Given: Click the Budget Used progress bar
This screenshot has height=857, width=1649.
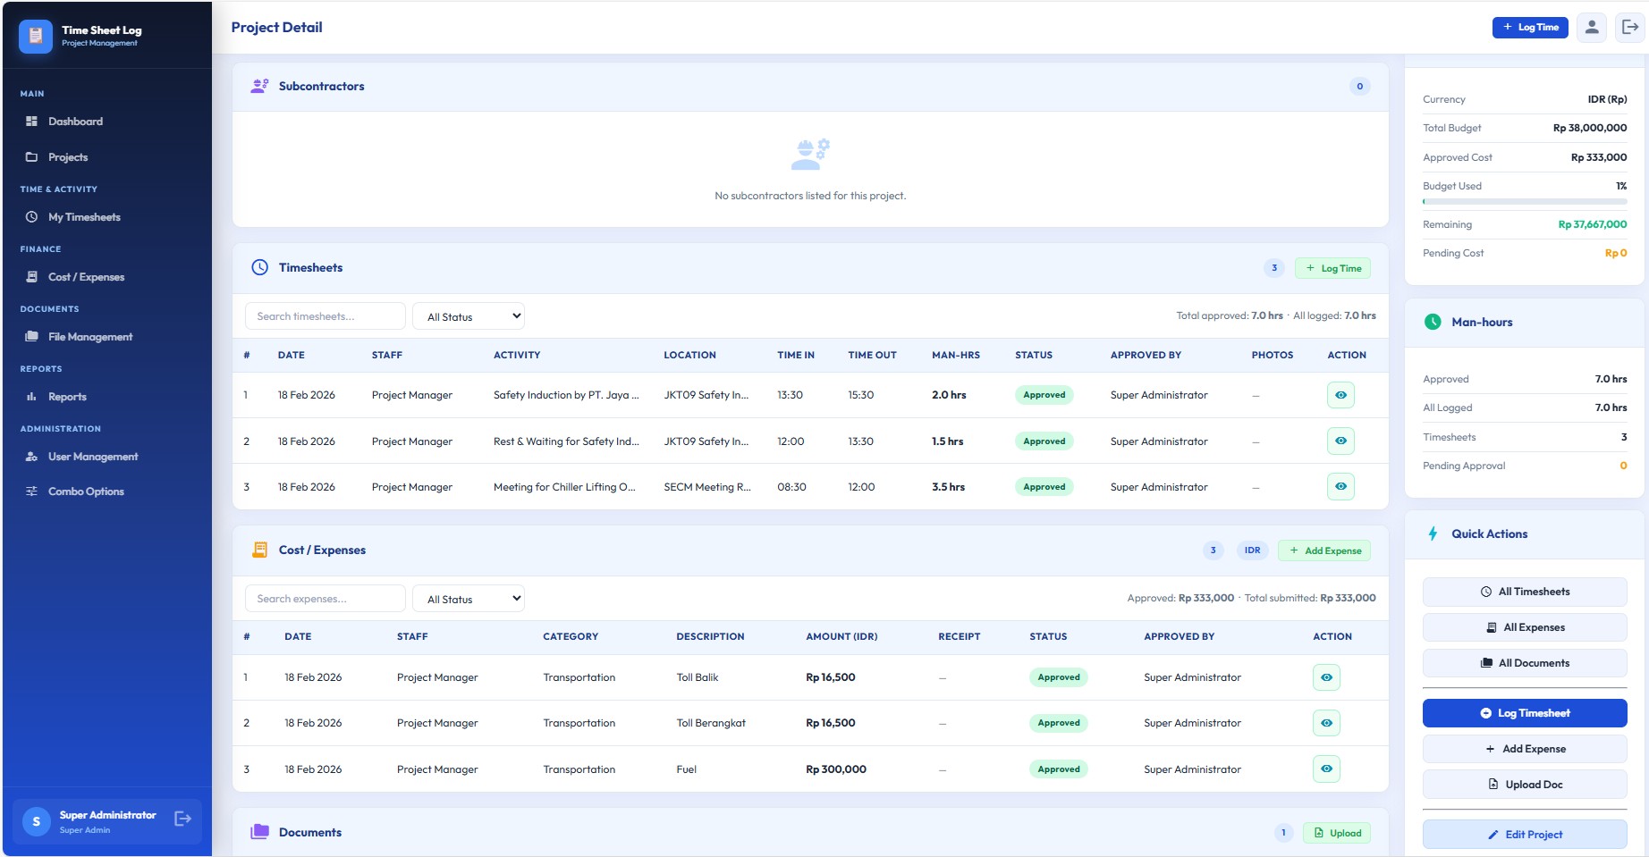Looking at the screenshot, I should 1524,202.
